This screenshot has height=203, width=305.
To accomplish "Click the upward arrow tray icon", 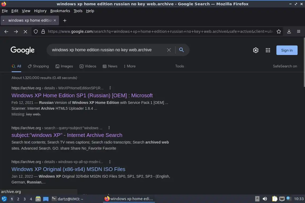I will pyautogui.click(x=257, y=199).
